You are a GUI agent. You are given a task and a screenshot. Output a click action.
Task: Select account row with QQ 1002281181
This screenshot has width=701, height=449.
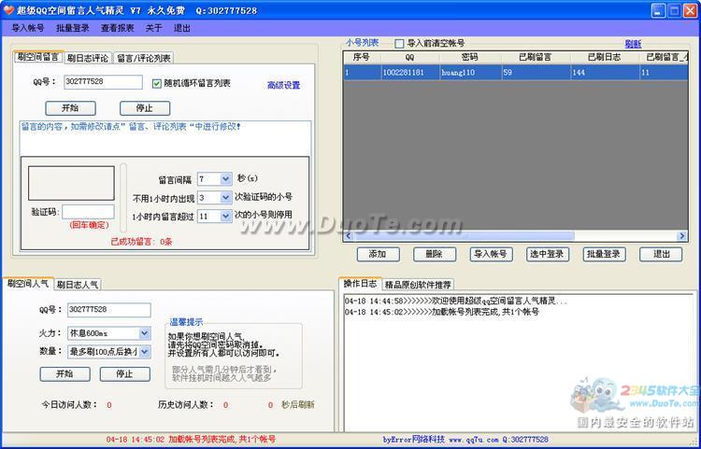coord(515,72)
